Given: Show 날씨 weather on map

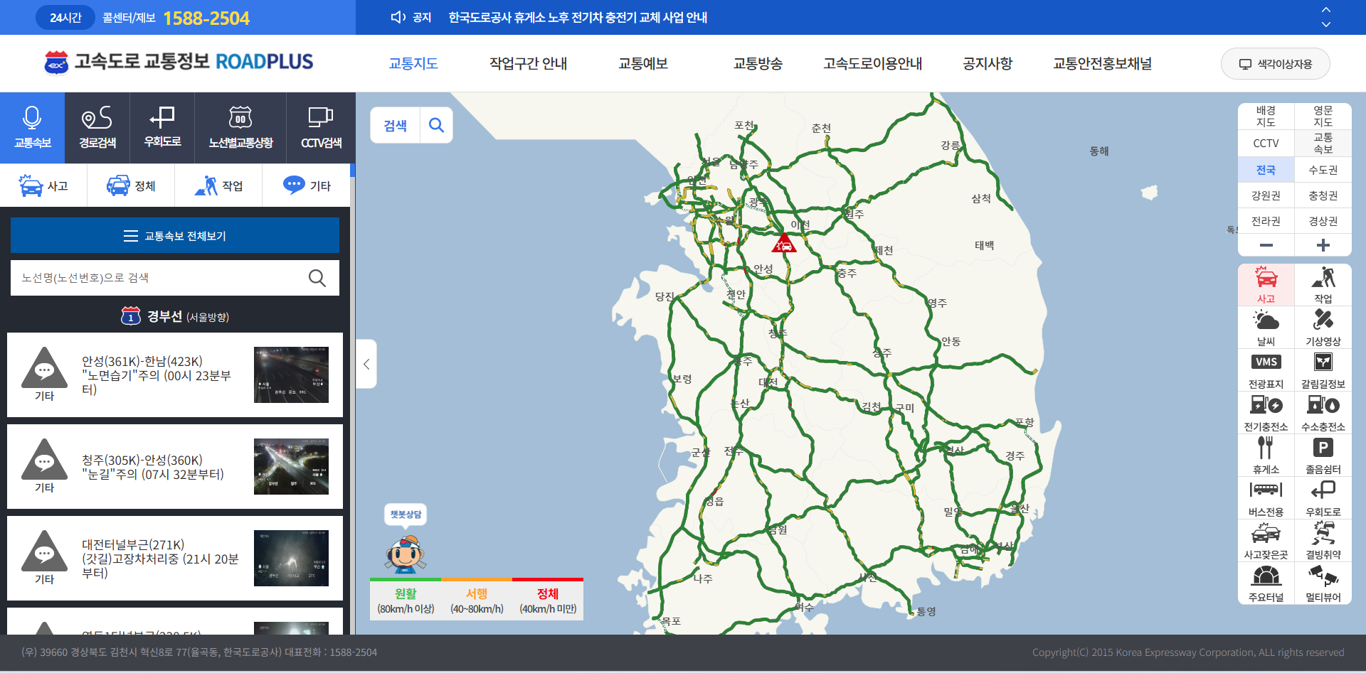Looking at the screenshot, I should tap(1266, 328).
